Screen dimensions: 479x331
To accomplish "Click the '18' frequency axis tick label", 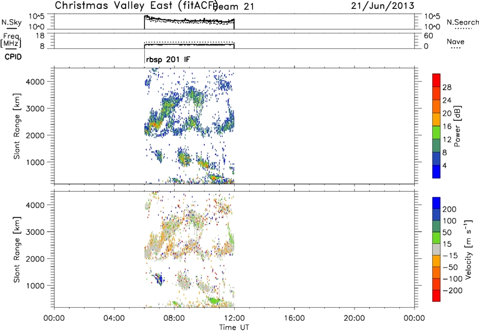I will (x=40, y=36).
